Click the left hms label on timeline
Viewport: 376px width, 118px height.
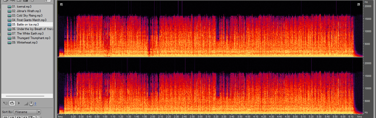pyautogui.click(x=60, y=117)
